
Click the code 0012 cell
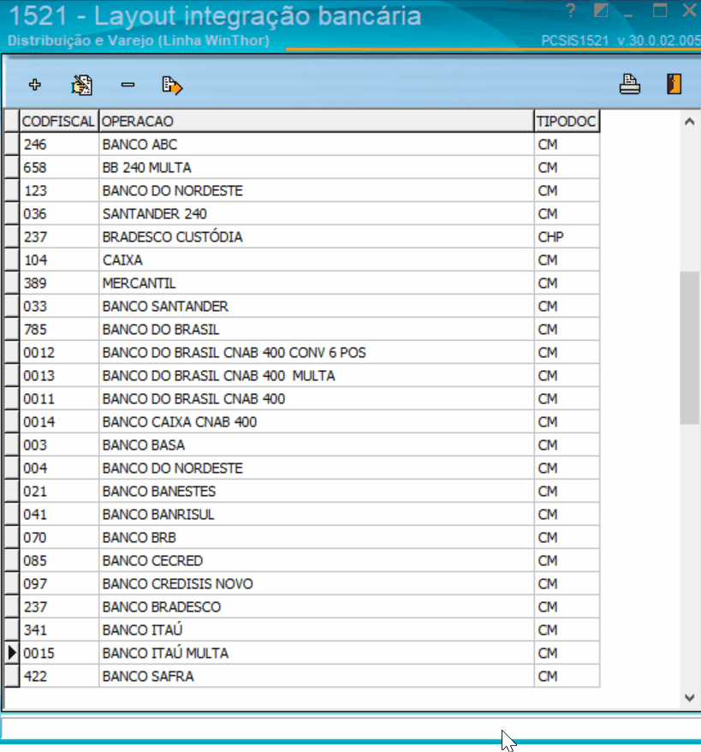point(59,353)
